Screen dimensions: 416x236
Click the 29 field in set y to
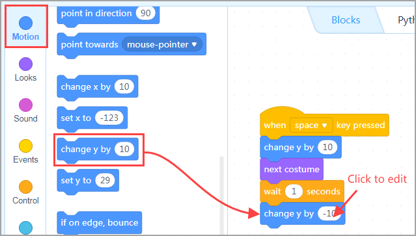pos(105,180)
